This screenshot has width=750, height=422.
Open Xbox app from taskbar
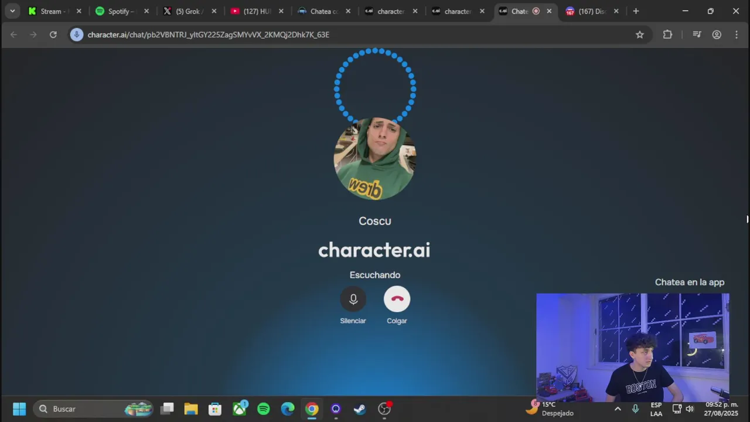[240, 408]
